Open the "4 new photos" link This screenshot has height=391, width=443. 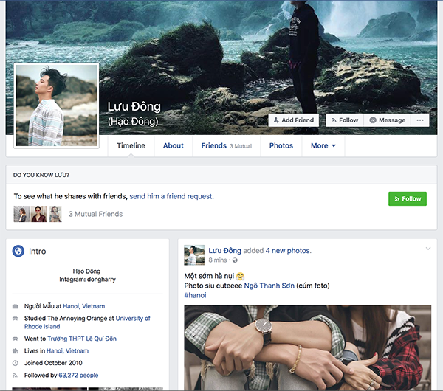[x=288, y=251]
